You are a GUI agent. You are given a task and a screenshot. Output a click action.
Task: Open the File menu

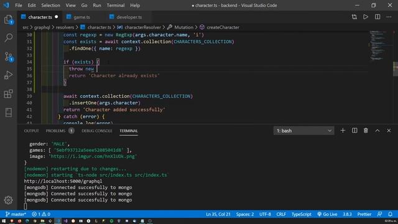(19, 5)
